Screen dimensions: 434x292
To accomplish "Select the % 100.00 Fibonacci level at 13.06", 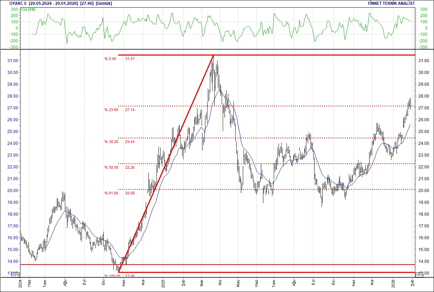I will [112, 275].
